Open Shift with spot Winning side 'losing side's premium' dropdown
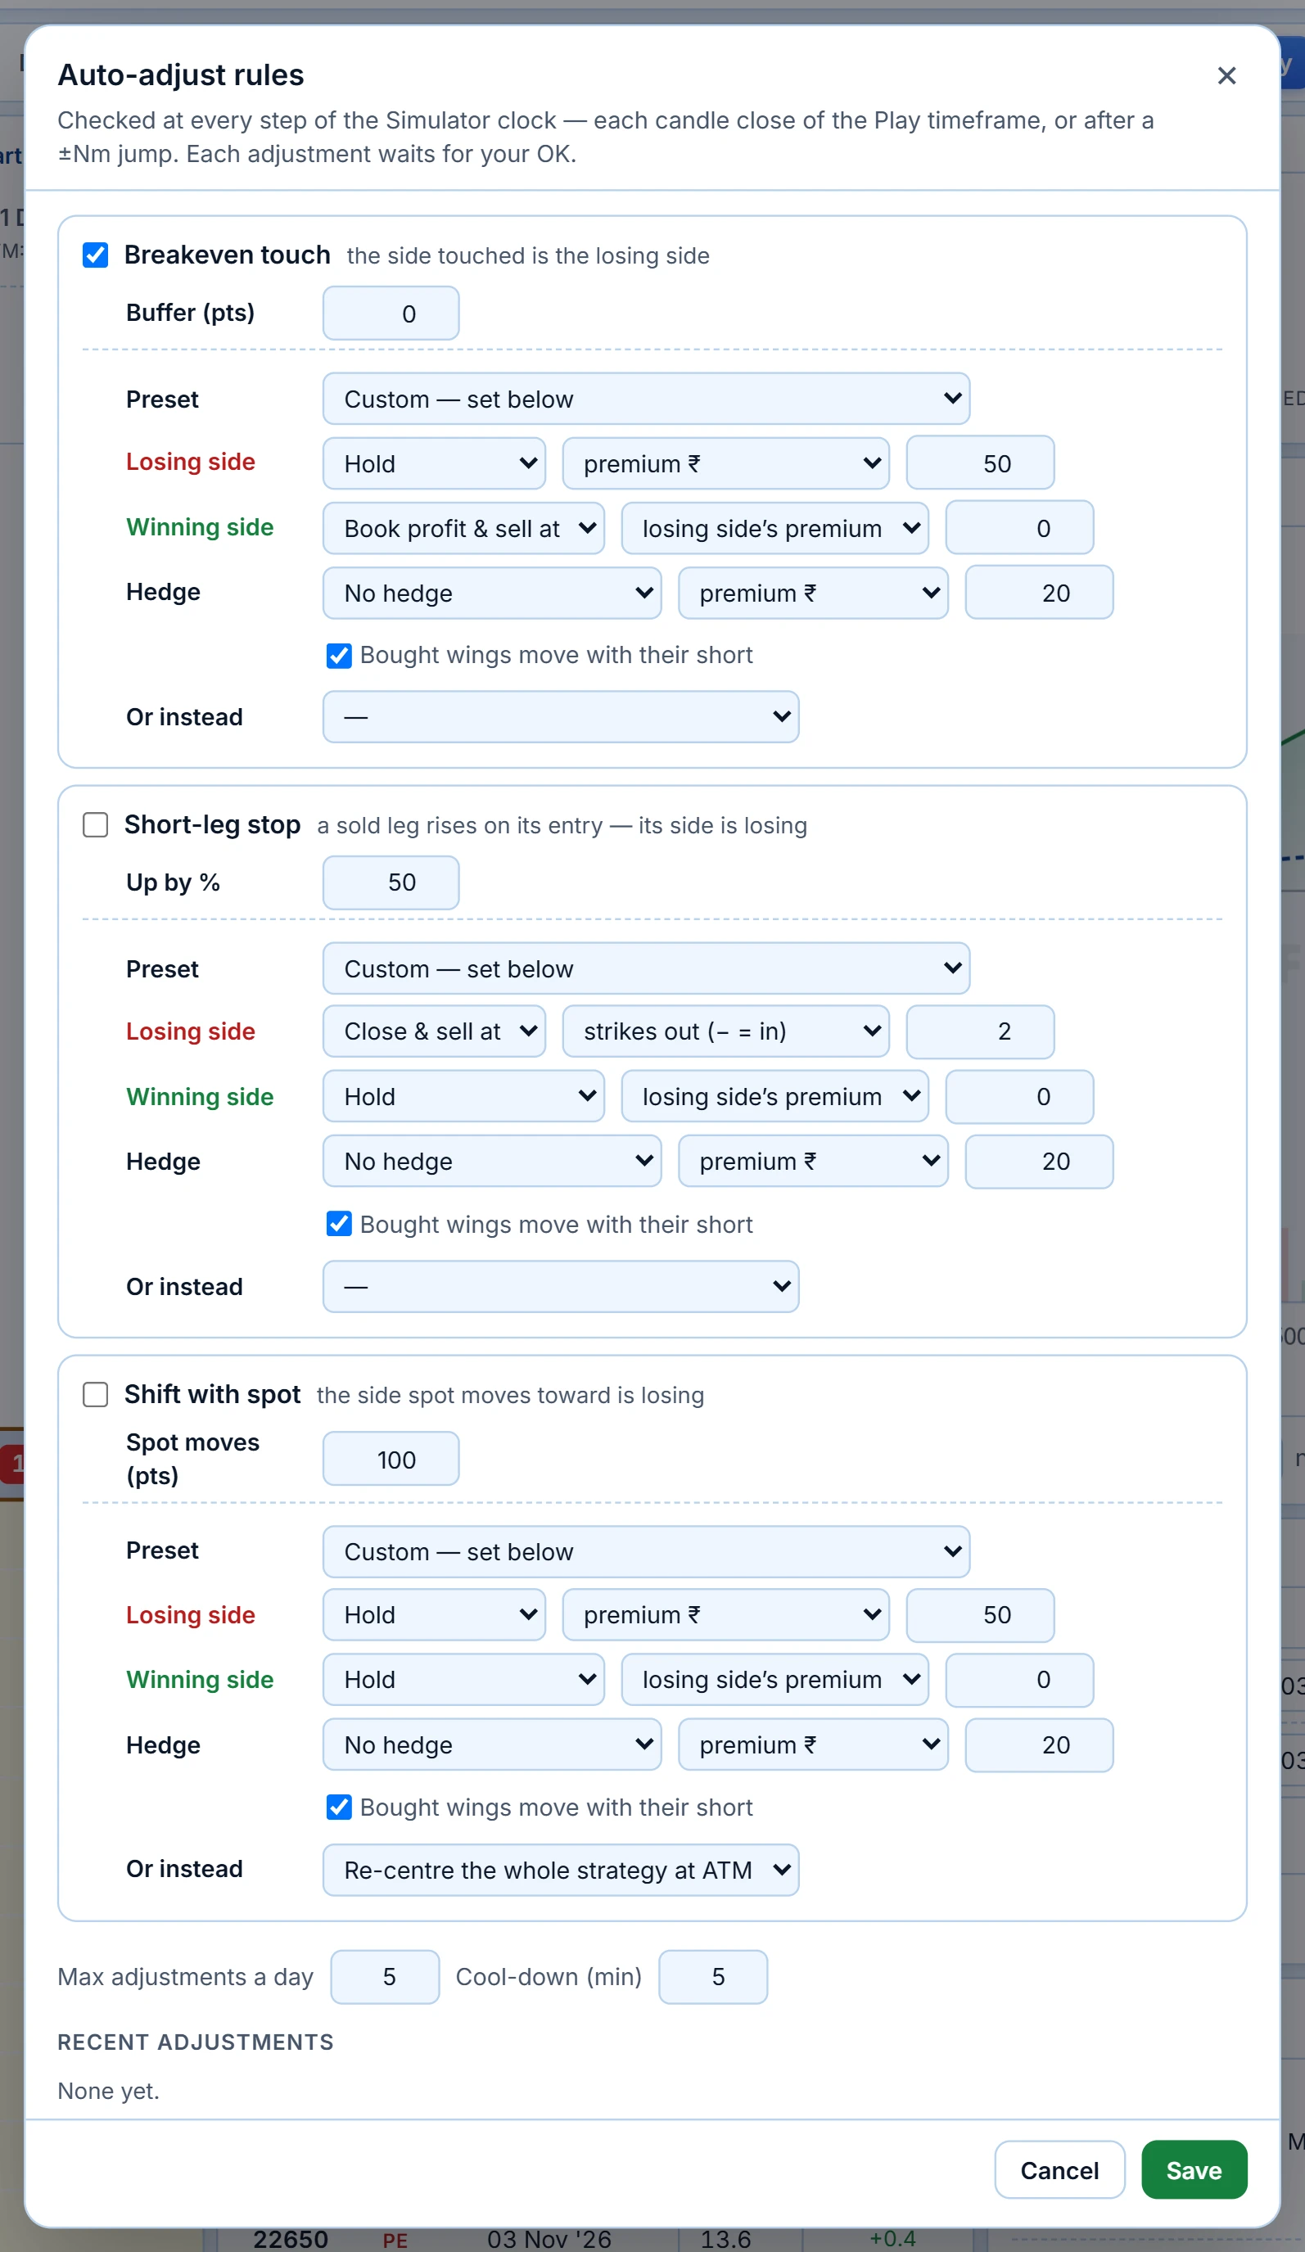1305x2252 pixels. point(774,1680)
